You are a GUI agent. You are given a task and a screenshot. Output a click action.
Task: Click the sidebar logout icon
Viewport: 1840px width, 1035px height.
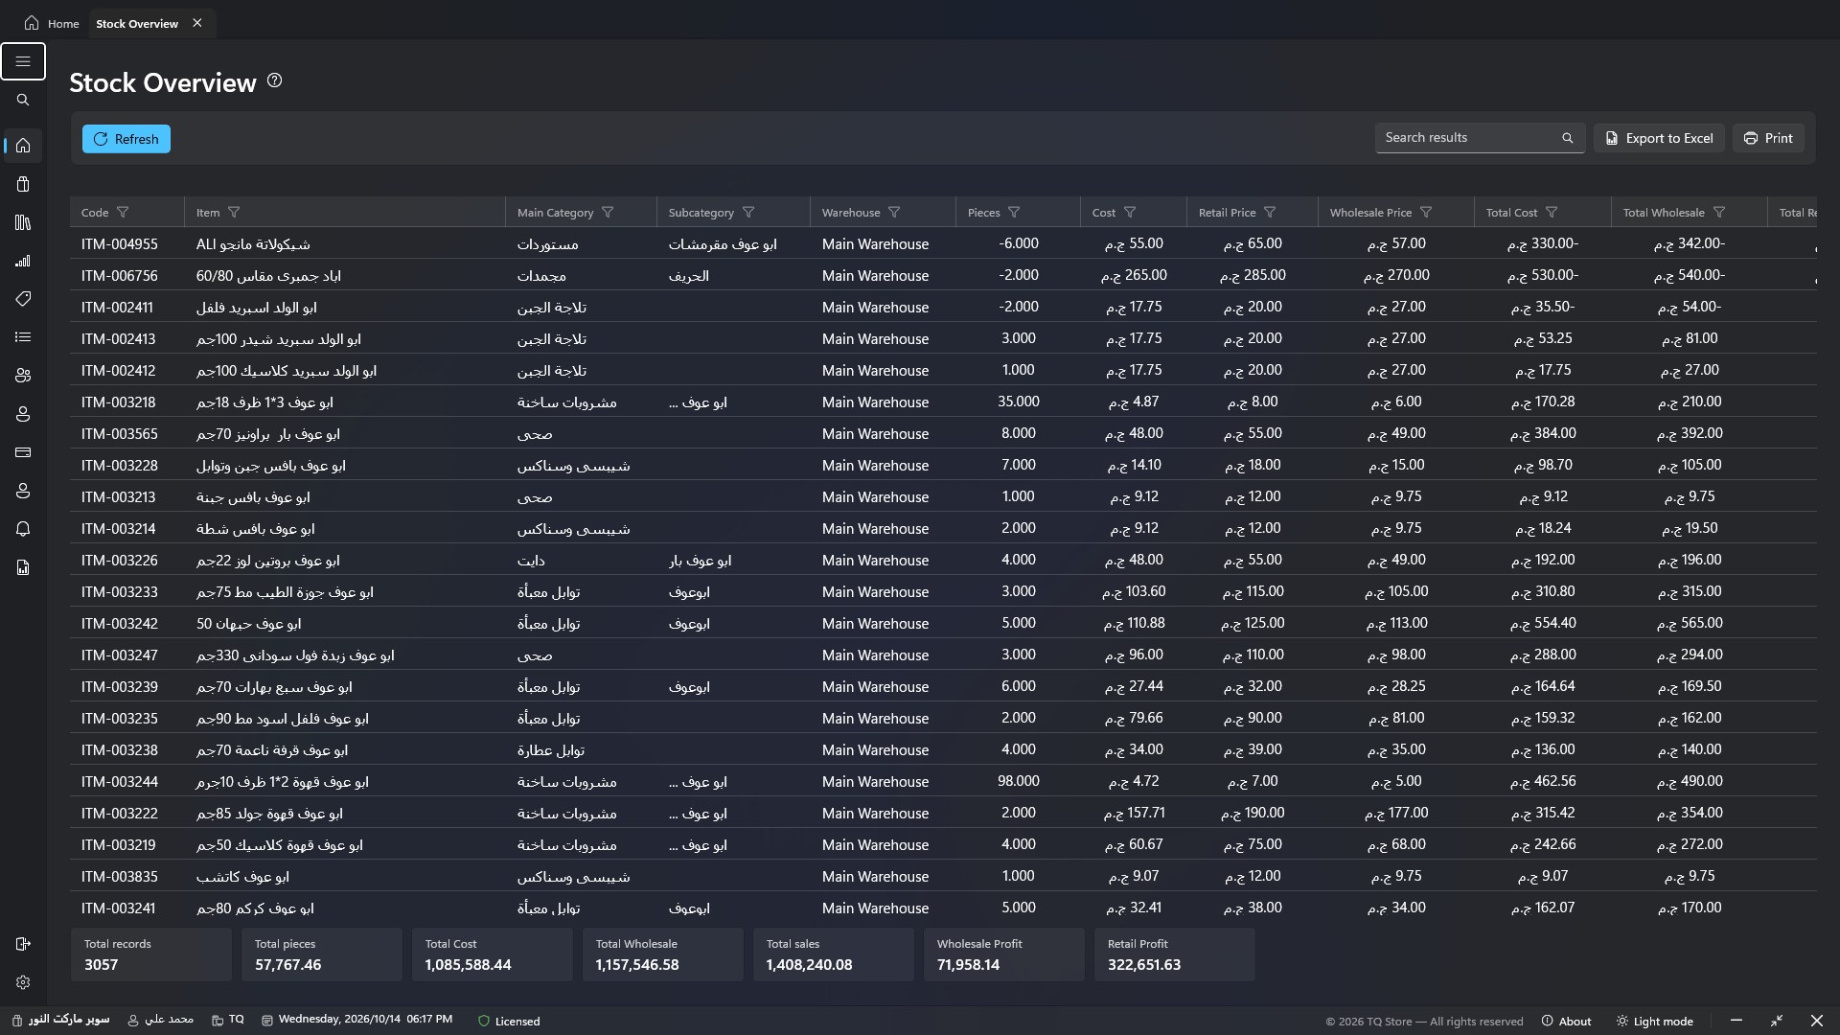[23, 944]
